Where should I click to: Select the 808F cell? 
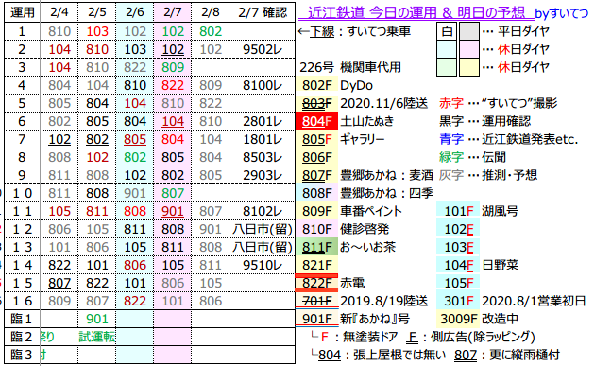(316, 194)
